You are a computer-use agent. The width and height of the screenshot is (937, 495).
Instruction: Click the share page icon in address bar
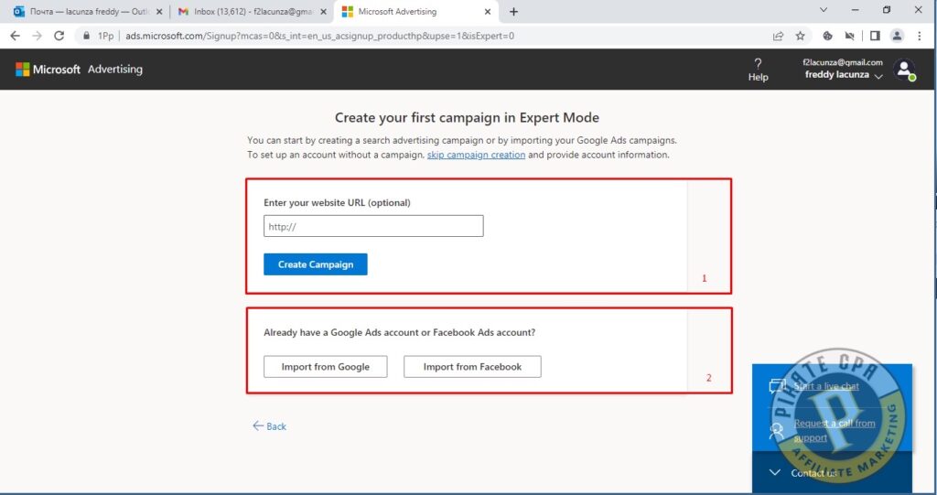coord(778,36)
